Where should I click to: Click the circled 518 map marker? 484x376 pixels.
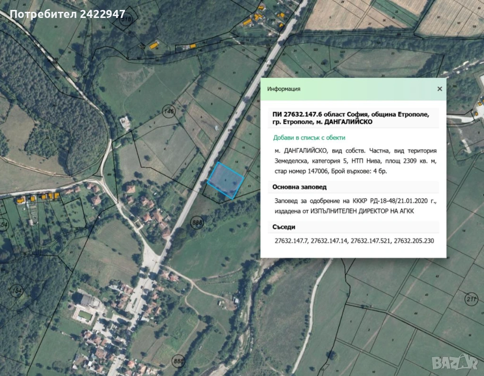[126, 19]
